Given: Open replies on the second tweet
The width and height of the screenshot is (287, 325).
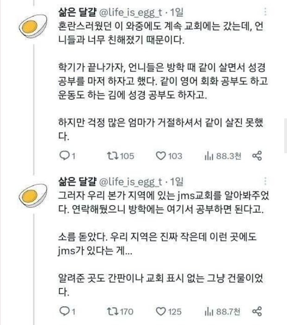Looking at the screenshot, I should (67, 312).
